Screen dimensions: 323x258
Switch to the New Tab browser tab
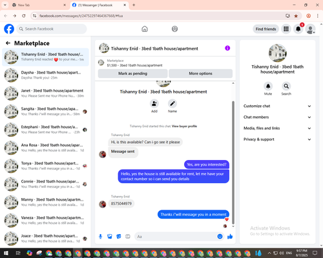[x=39, y=5]
